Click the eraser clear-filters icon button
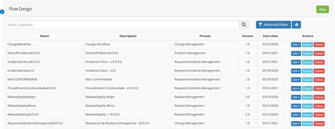This screenshot has width=335, height=129. (x=296, y=25)
